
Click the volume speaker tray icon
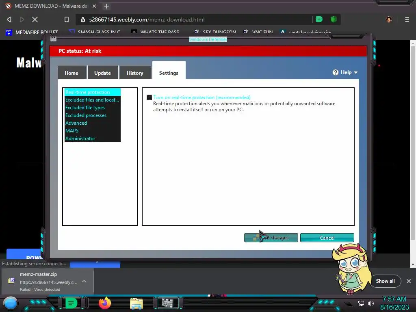(370, 303)
